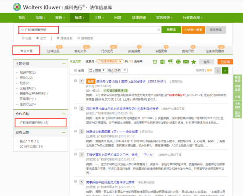Click the Wolters Kluwer logo icon

point(17,7)
